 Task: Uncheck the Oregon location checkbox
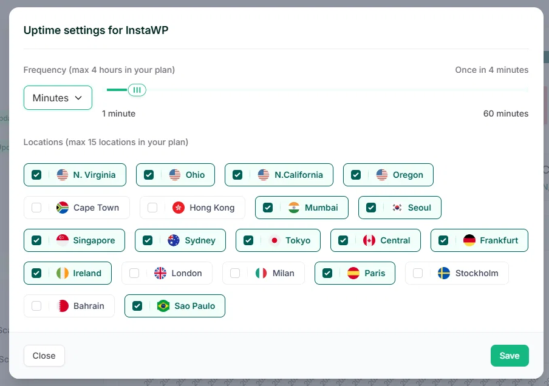pyautogui.click(x=356, y=175)
